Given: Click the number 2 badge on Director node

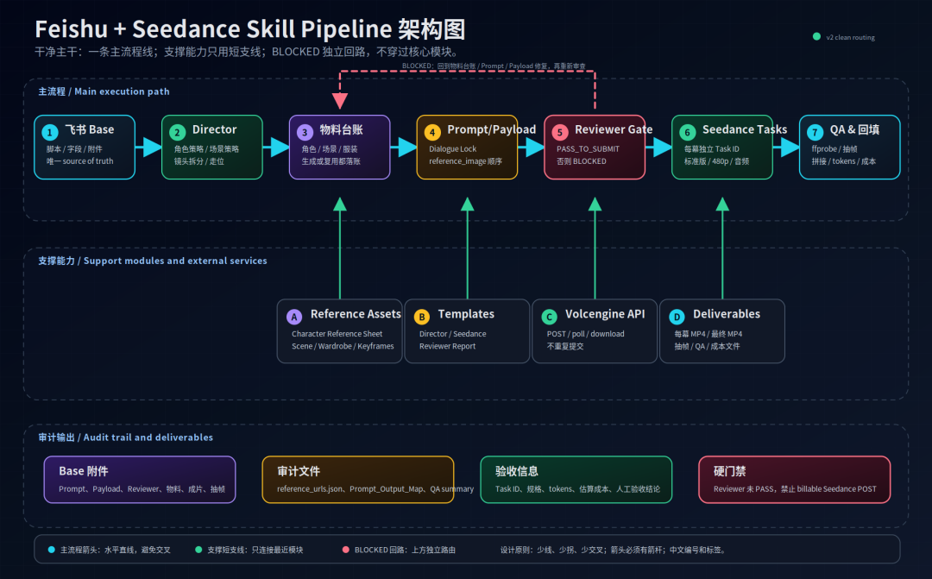Looking at the screenshot, I should [177, 132].
